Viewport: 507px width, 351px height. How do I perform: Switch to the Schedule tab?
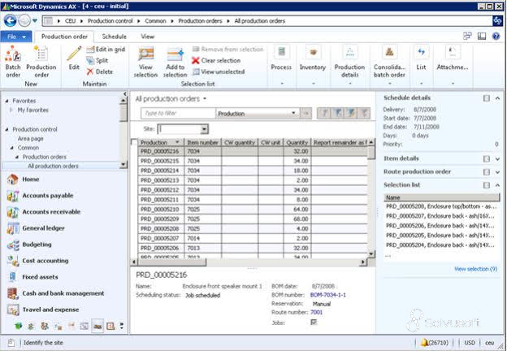point(114,37)
